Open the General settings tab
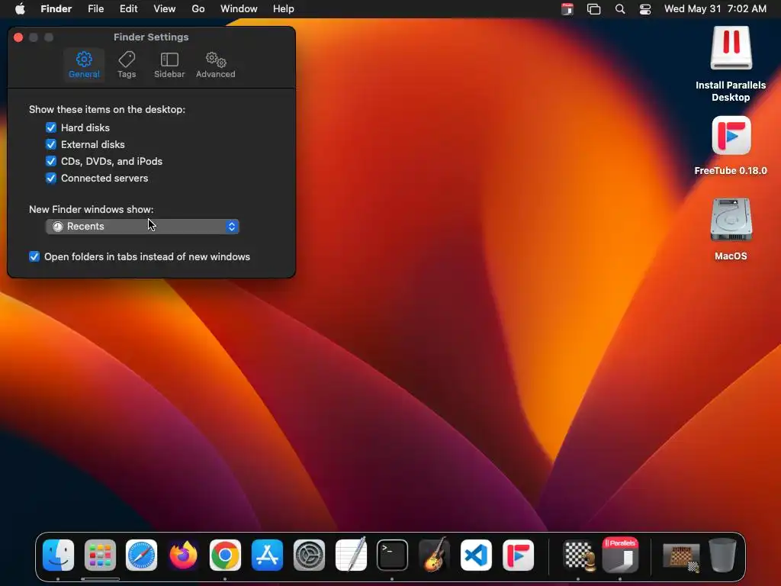Image resolution: width=781 pixels, height=586 pixels. point(84,65)
